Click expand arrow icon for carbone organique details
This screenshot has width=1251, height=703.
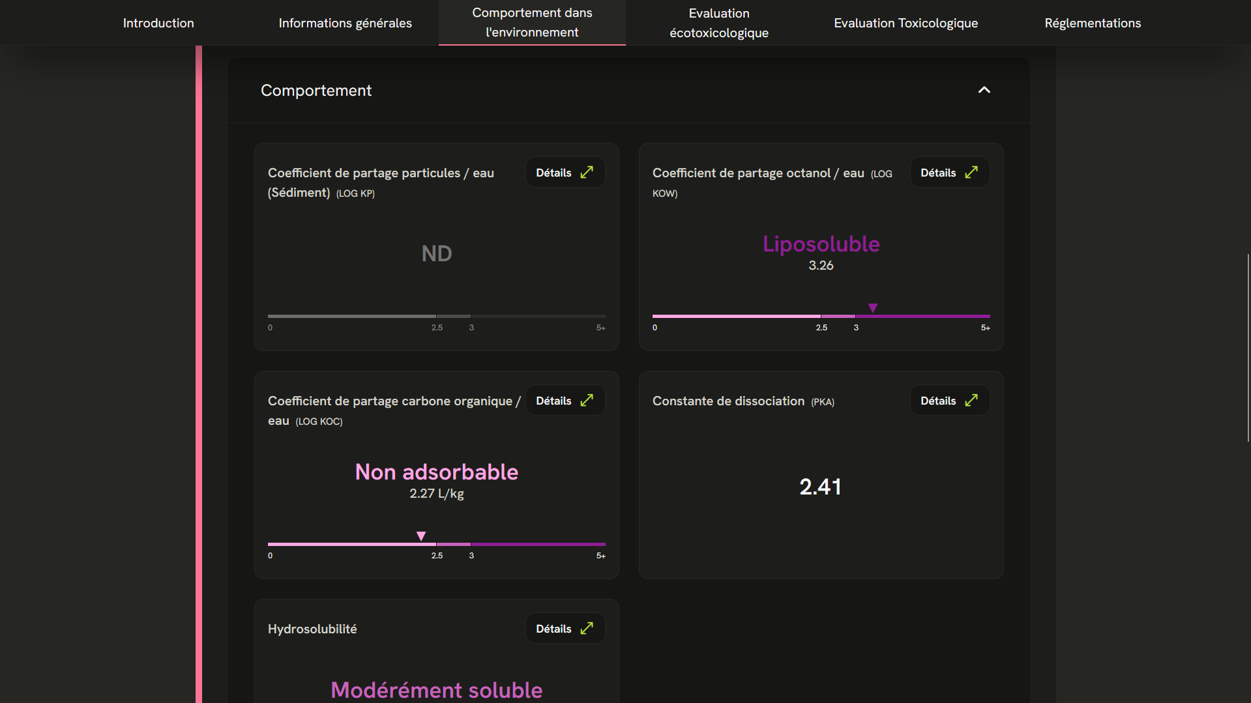point(587,400)
